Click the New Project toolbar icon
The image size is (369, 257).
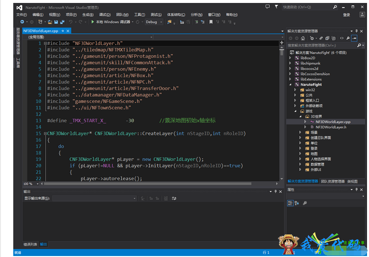(40, 22)
